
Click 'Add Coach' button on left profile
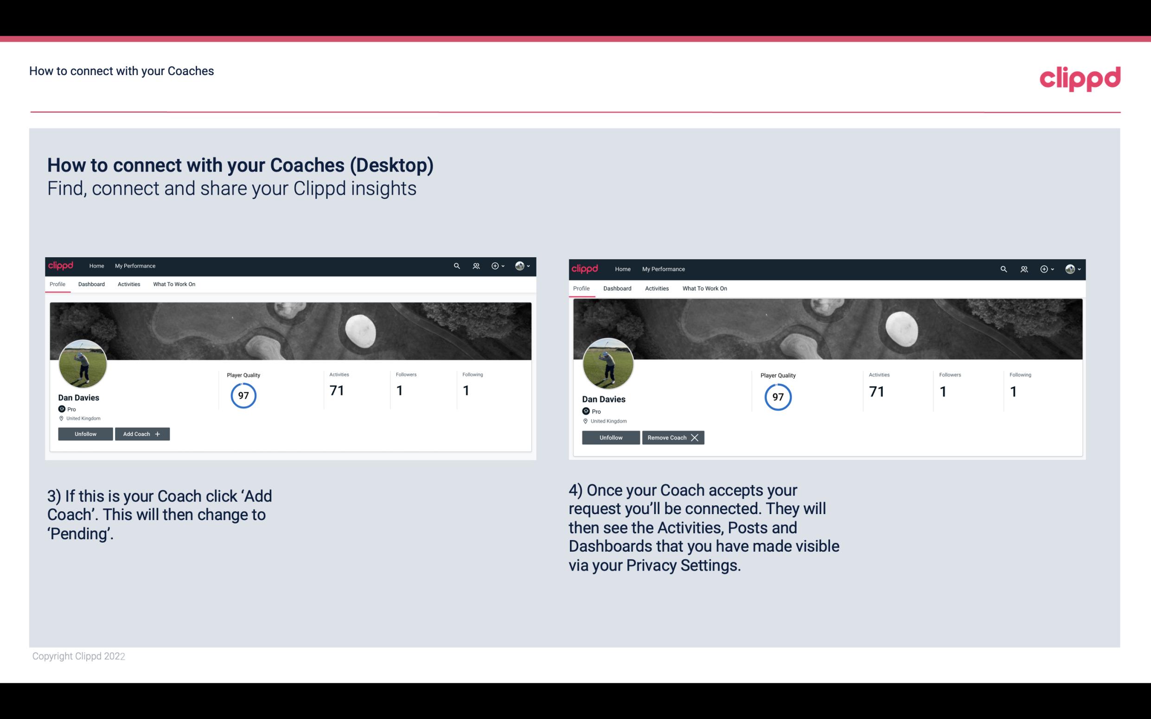pos(141,433)
